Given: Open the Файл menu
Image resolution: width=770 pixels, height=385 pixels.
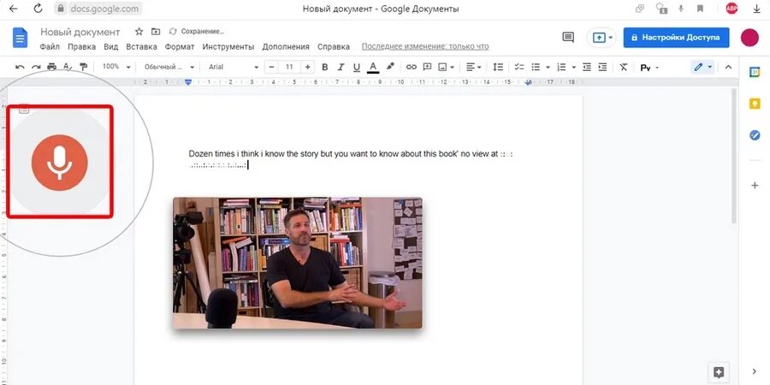Looking at the screenshot, I should 50,47.
